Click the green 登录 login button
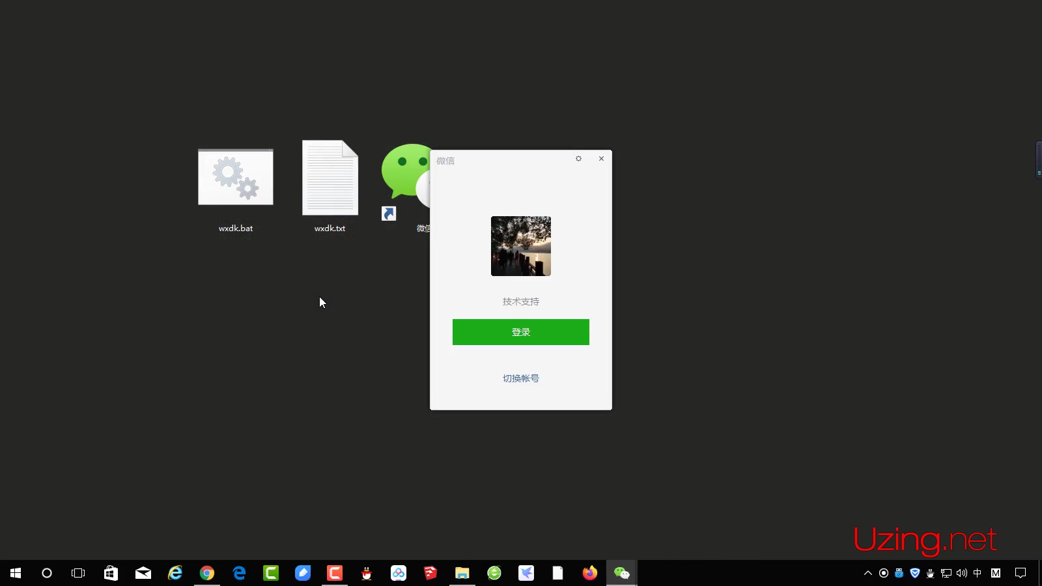The height and width of the screenshot is (586, 1042). (521, 332)
